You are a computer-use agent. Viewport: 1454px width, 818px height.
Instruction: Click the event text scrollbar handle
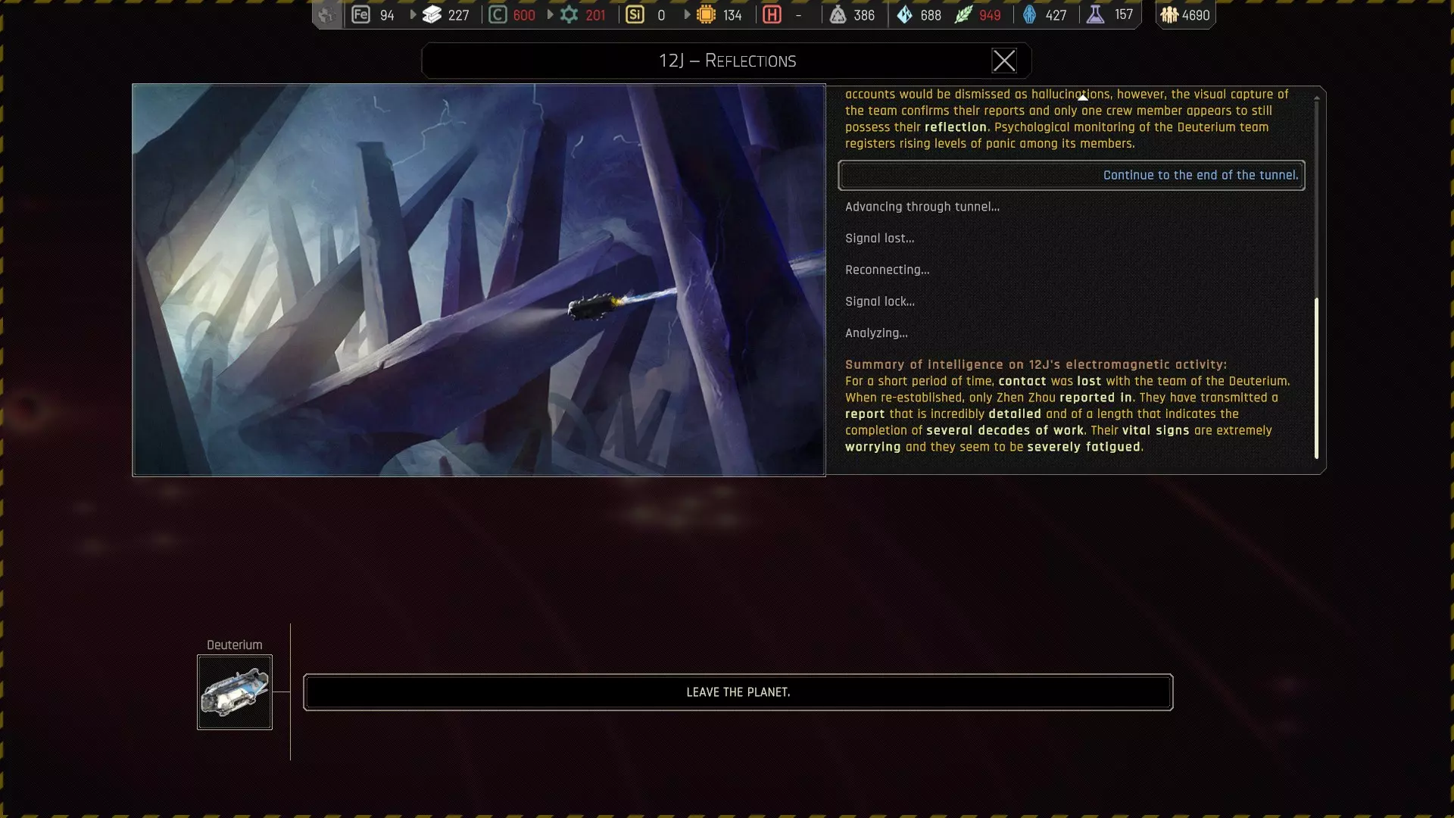1316,377
